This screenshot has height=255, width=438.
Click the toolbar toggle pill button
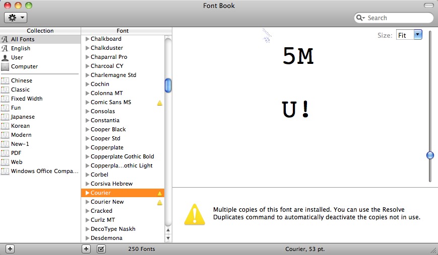[x=429, y=6]
